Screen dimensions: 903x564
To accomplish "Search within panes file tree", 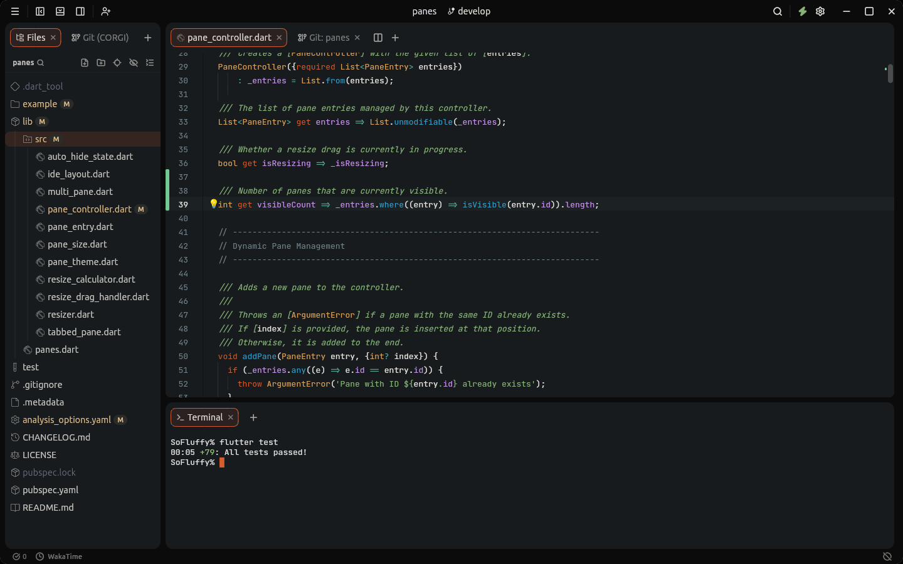I will coord(41,63).
